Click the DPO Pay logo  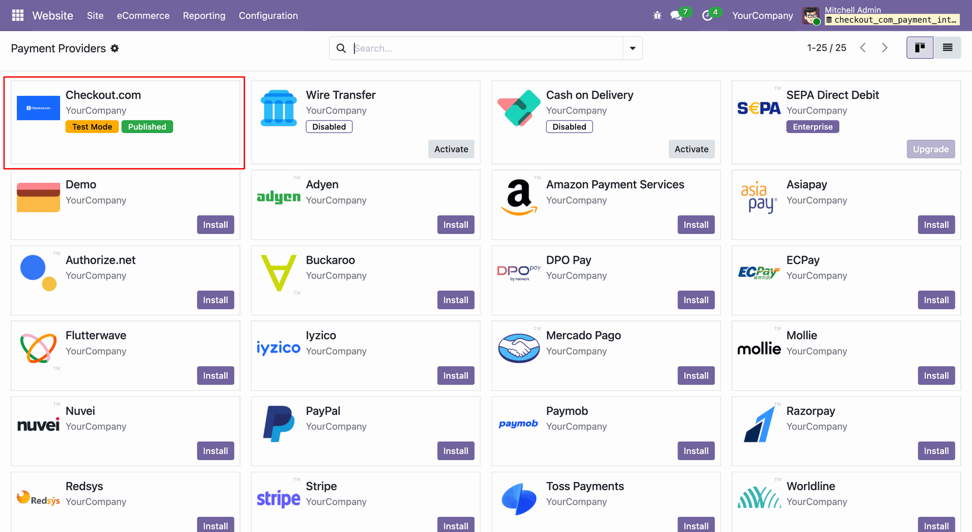(519, 273)
